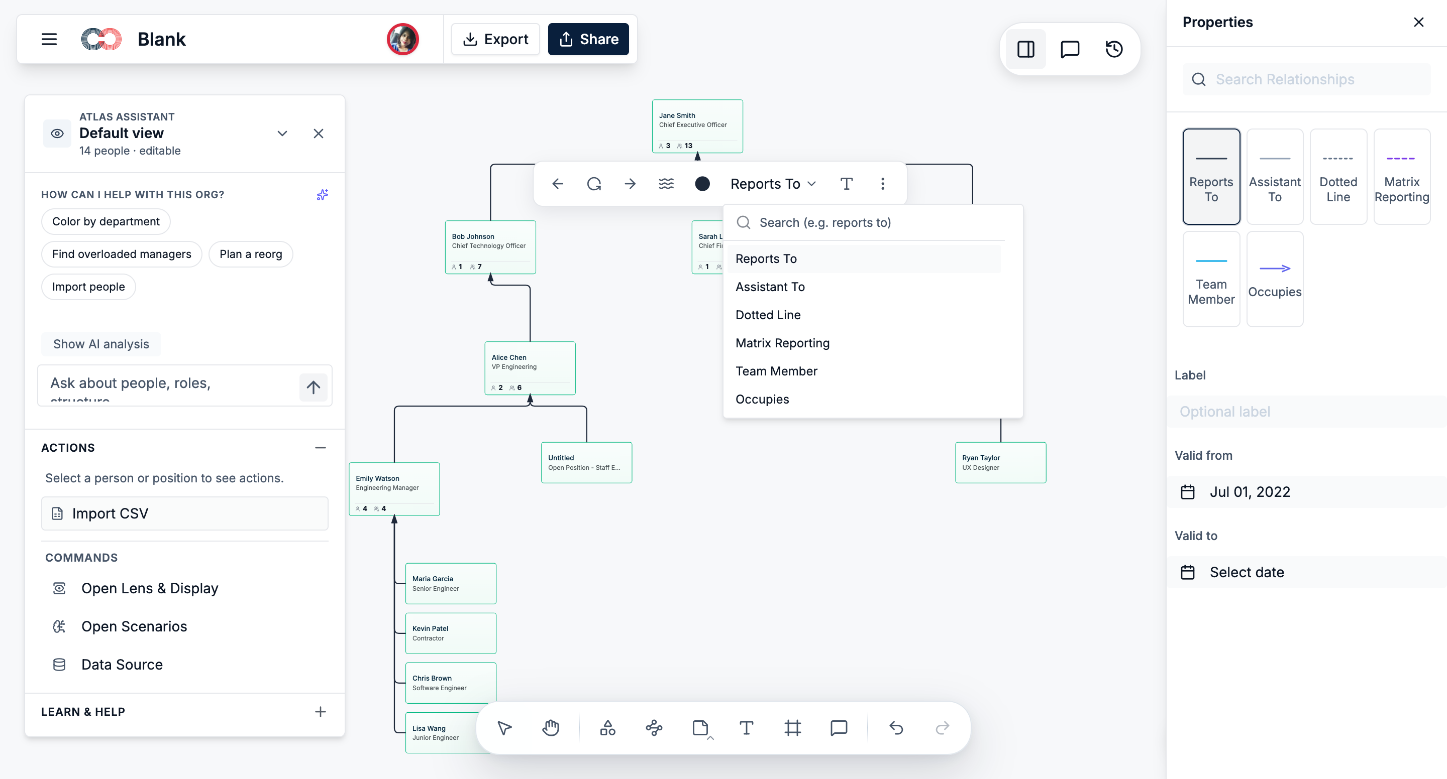Open the Reports To relationship dropdown
The image size is (1447, 779).
(773, 184)
